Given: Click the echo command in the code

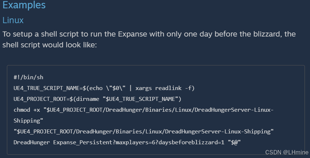Looking at the screenshot, I should 96,88.
